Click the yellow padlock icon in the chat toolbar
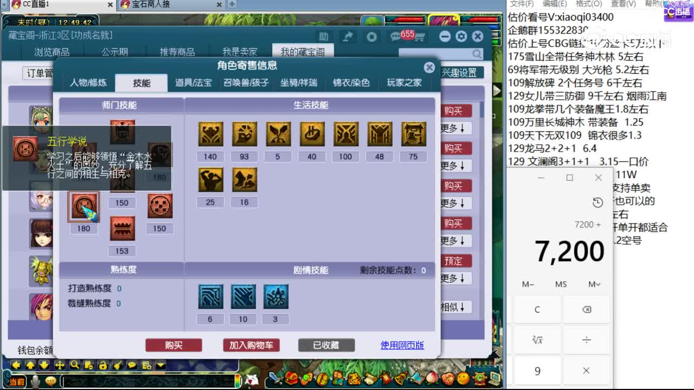694x390 pixels. (x=103, y=365)
